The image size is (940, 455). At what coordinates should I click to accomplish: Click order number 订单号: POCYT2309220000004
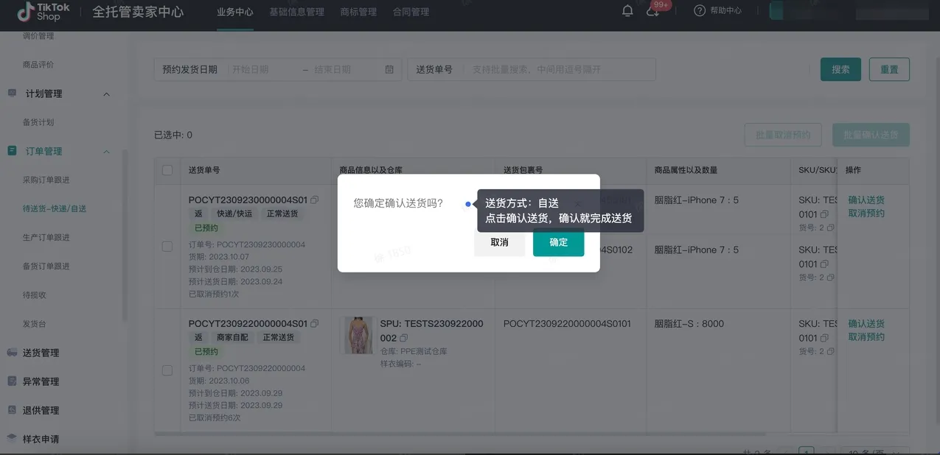[x=247, y=368]
